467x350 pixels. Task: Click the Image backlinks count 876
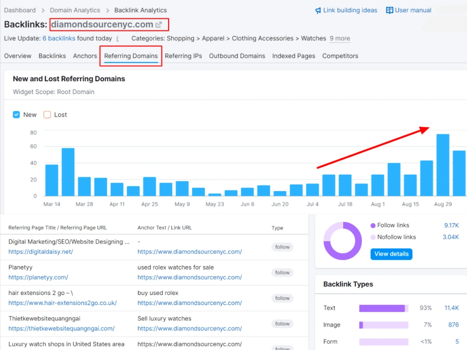[x=453, y=325]
